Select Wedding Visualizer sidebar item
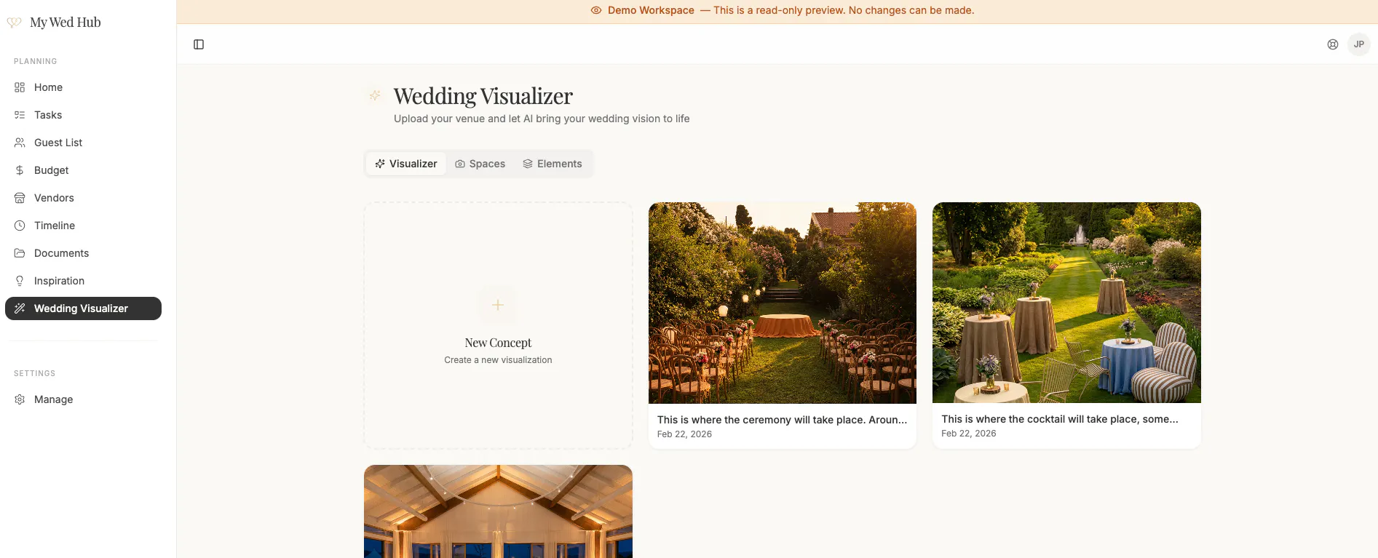The height and width of the screenshot is (558, 1378). pos(83,308)
